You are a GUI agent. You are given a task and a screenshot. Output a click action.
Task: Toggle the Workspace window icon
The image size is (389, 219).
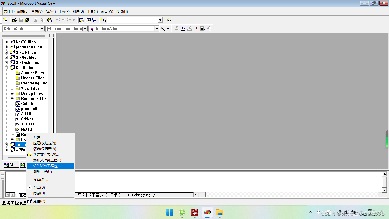tap(82, 20)
